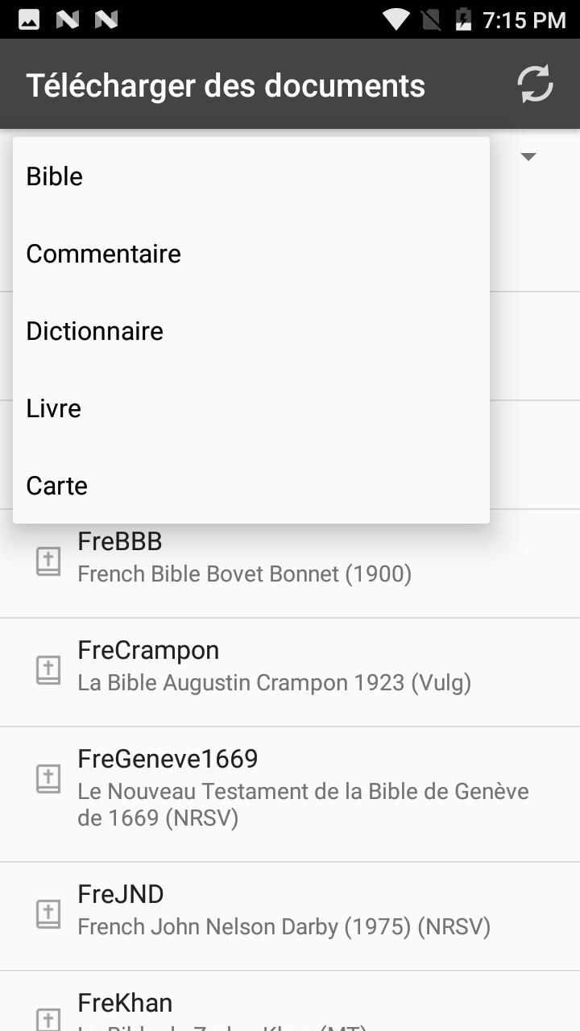Download La Bible Augustin Crampon 1923

pos(290,673)
